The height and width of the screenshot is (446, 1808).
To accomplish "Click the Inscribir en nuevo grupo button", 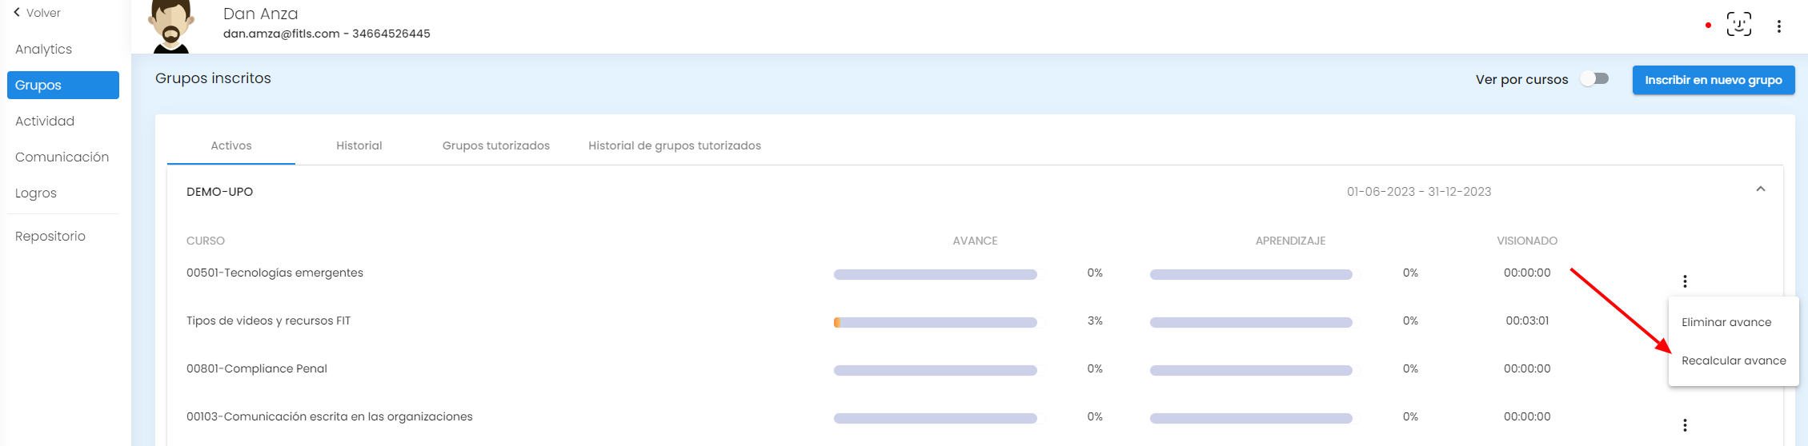I will (1713, 80).
